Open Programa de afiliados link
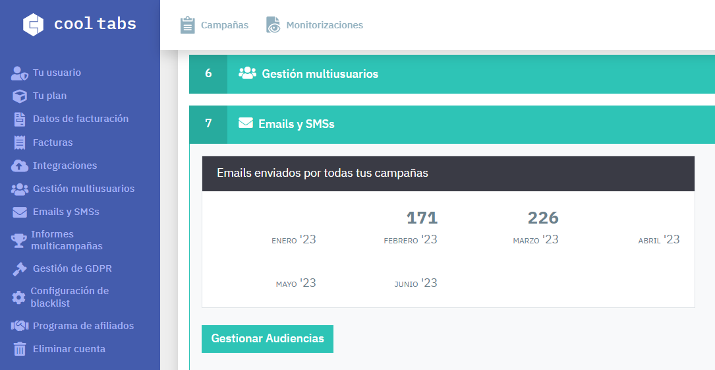Viewport: 715px width, 370px height. pos(84,326)
